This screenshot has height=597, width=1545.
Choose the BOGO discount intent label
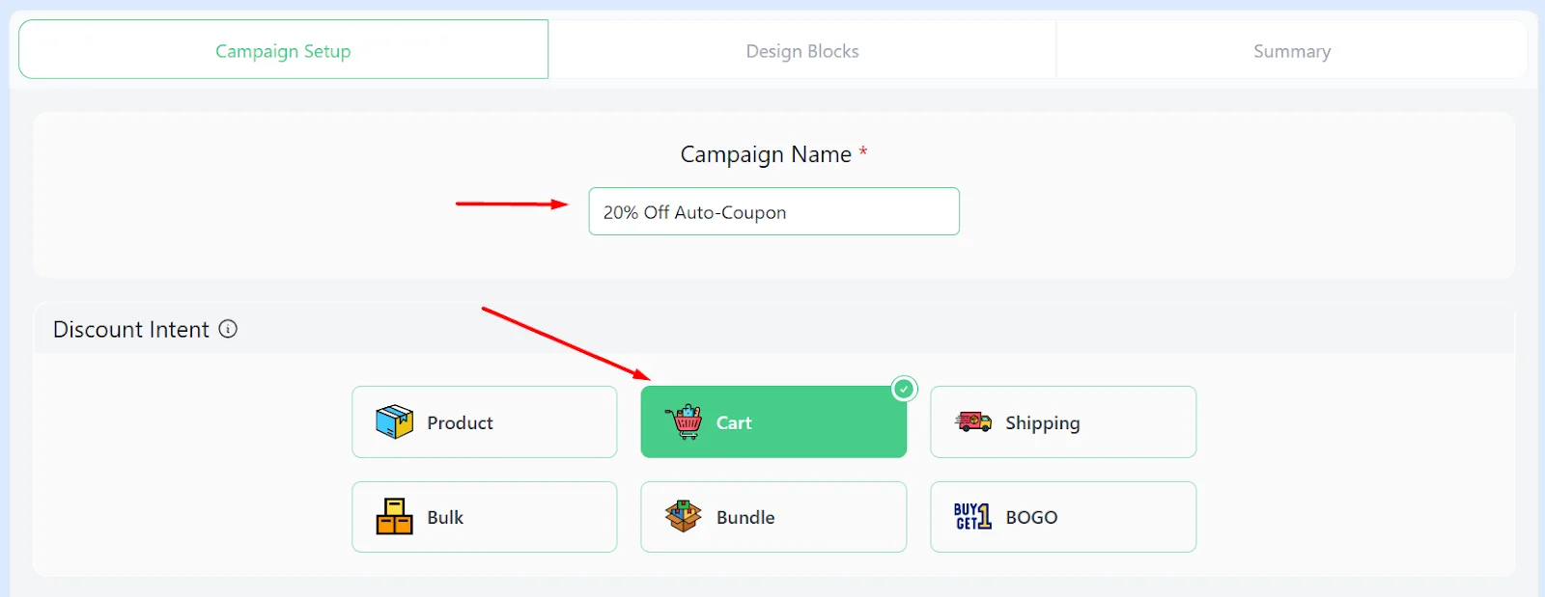(x=1031, y=517)
